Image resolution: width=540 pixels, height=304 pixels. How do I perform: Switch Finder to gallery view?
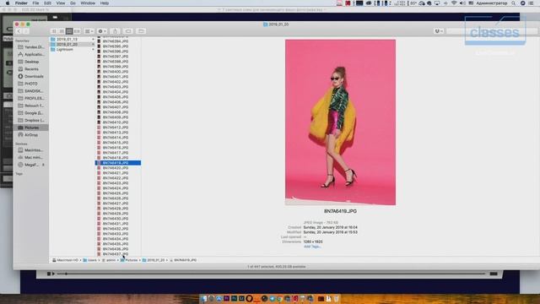coord(77,31)
